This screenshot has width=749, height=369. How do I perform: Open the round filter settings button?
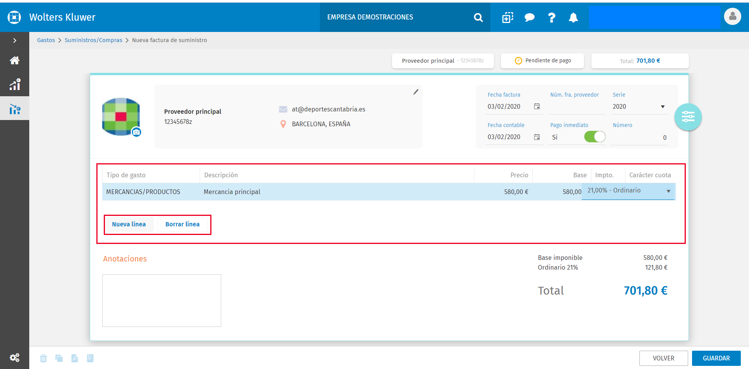[x=688, y=117]
